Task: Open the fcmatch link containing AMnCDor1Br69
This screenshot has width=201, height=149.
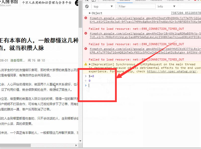Action: pyautogui.click(x=145, y=35)
